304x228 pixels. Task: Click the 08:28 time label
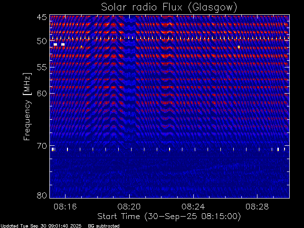coord(257,207)
